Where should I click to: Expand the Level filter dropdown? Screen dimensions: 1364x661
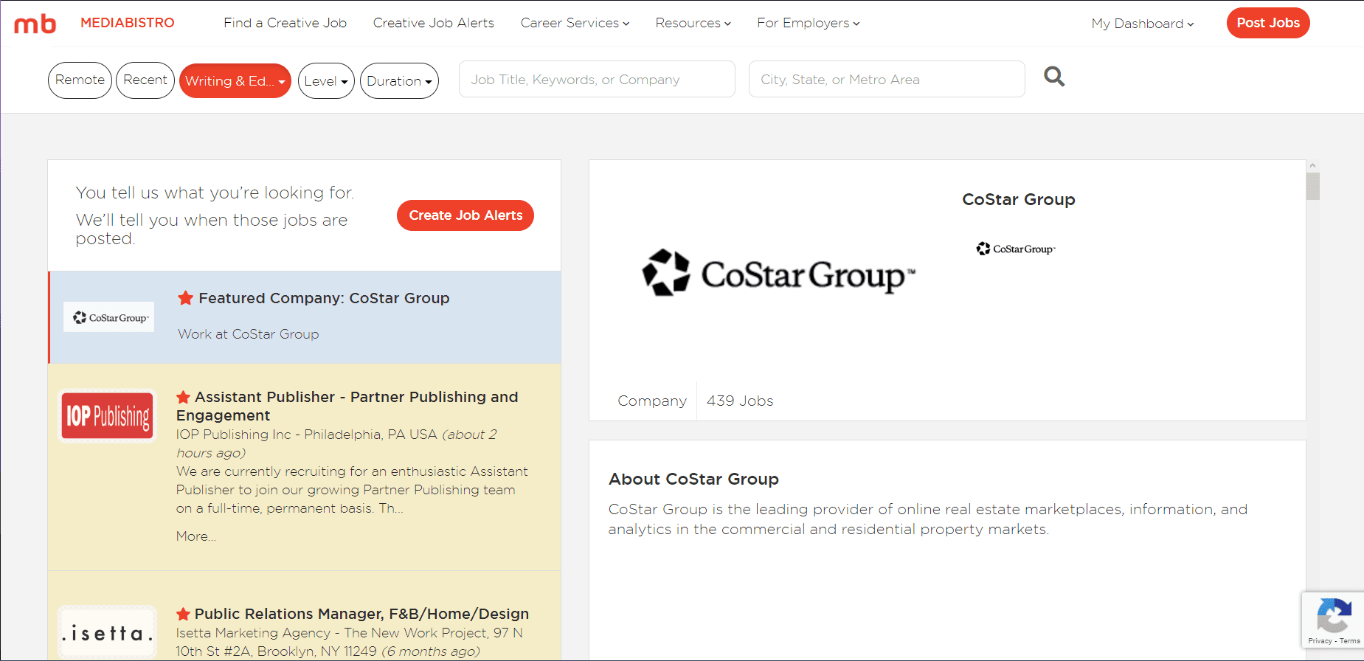coord(326,81)
